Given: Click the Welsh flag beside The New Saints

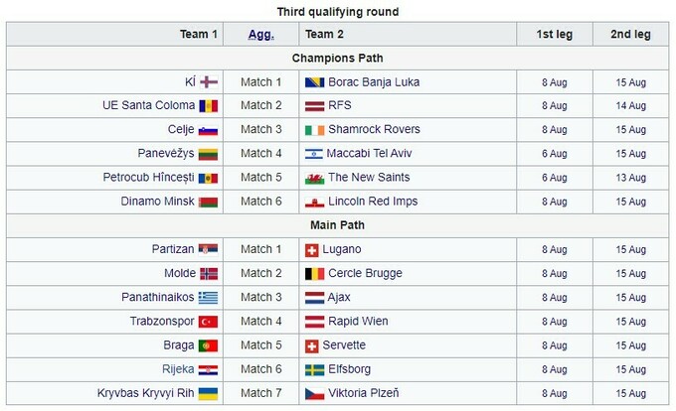Looking at the screenshot, I should (x=314, y=177).
